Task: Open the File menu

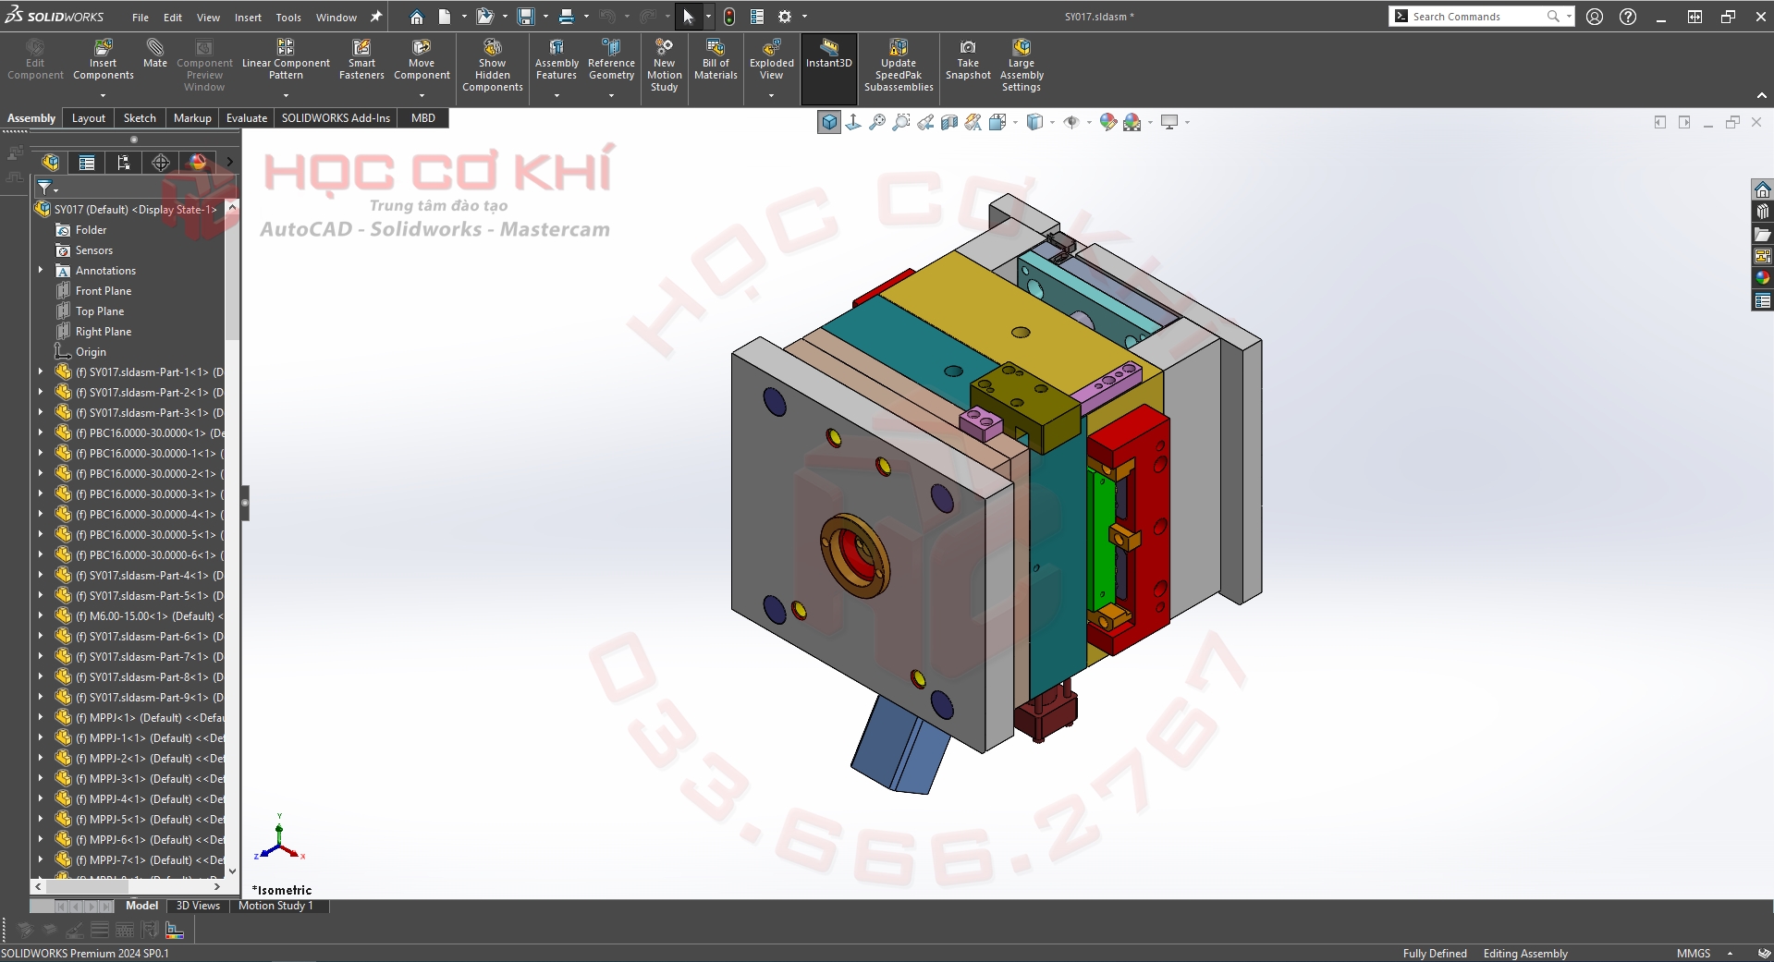Action: [x=141, y=18]
